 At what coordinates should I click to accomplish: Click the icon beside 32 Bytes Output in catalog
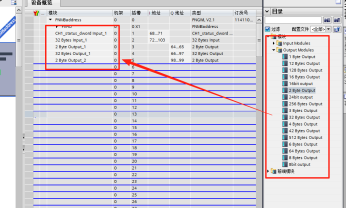284,117
